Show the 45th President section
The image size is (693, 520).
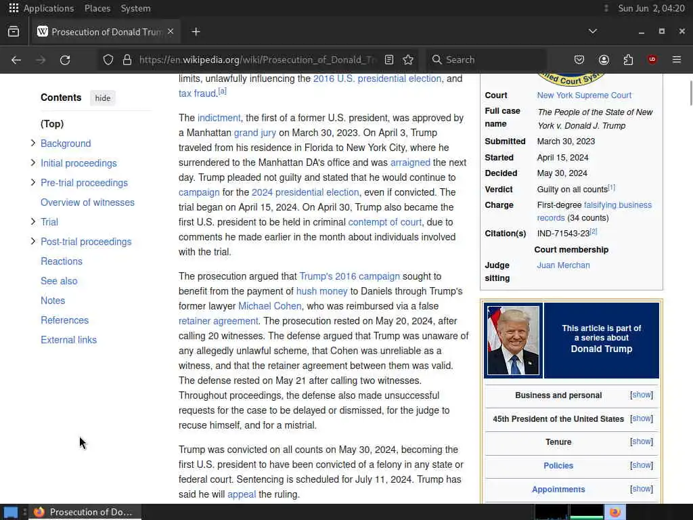click(x=642, y=418)
